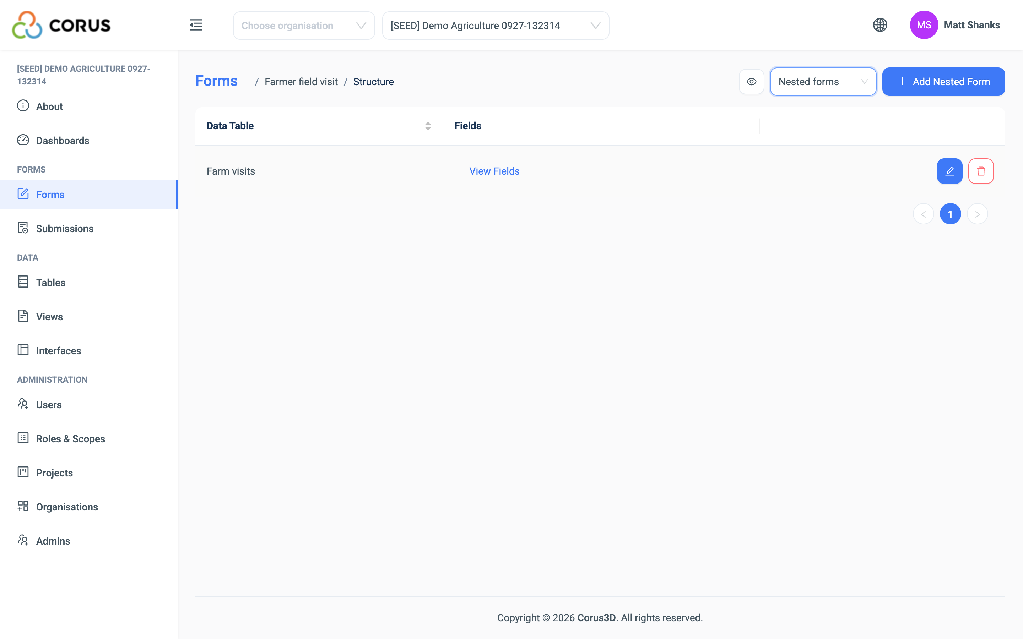The image size is (1023, 639).
Task: Click the Corus logo
Action: pyautogui.click(x=61, y=25)
